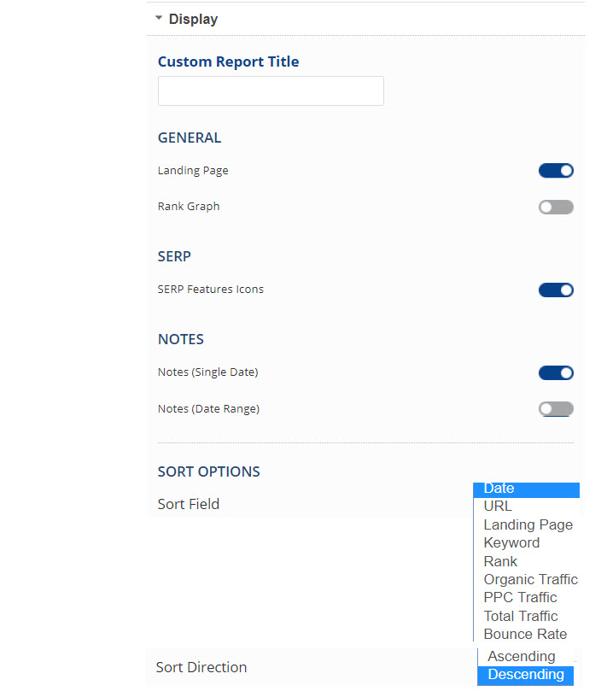Select Bounce Rate sort option
Image resolution: width=607 pixels, height=697 pixels.
tap(525, 634)
